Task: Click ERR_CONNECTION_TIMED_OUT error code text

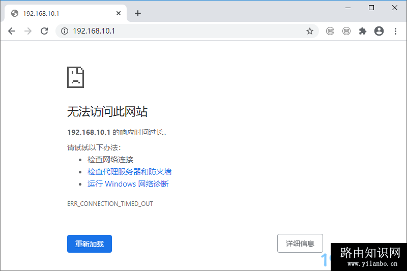Action: (x=110, y=204)
